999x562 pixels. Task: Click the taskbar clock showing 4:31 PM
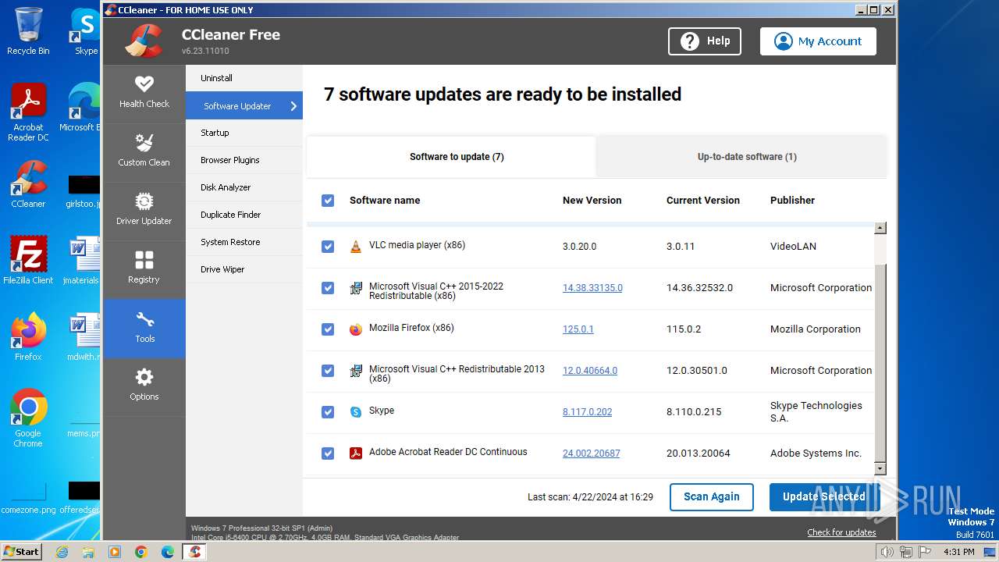tap(958, 552)
